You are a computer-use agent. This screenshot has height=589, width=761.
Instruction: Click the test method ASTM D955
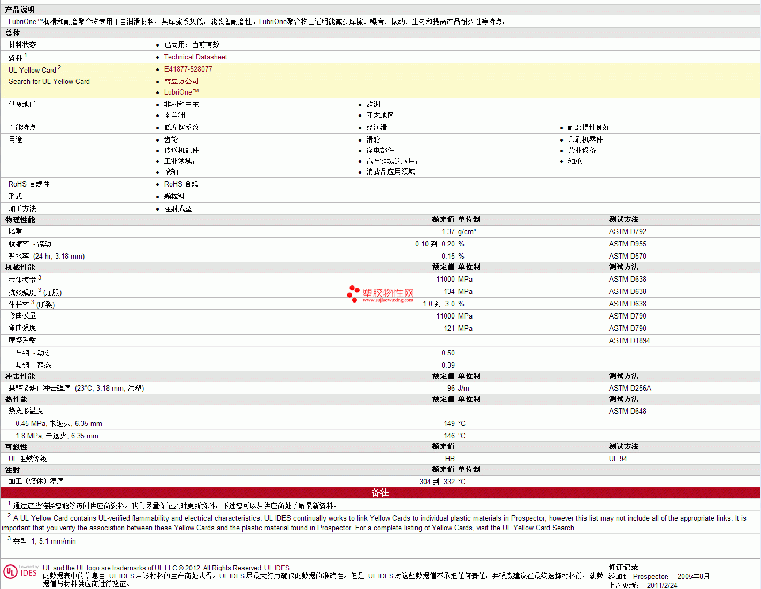[x=627, y=244]
